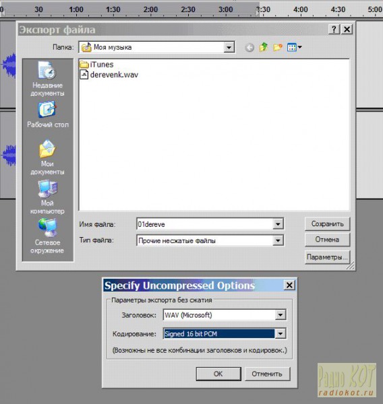Click the back navigation arrow icon
383x404 pixels.
coord(249,48)
